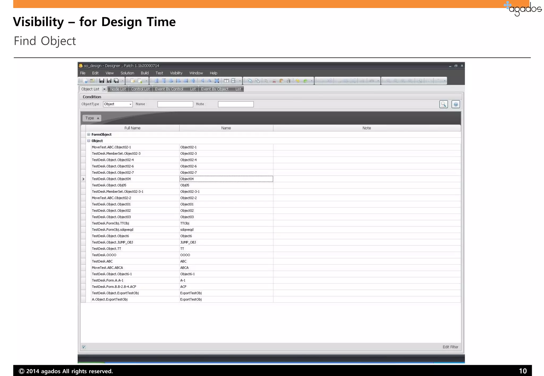Click the Type grouping sort header
544x376 pixels.
click(x=92, y=118)
